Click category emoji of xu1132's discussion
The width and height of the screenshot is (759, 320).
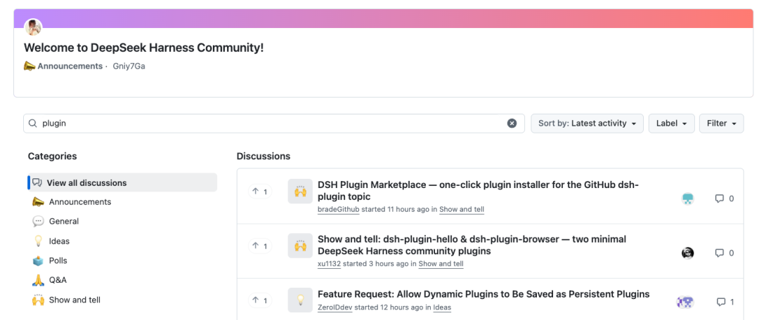click(x=300, y=246)
